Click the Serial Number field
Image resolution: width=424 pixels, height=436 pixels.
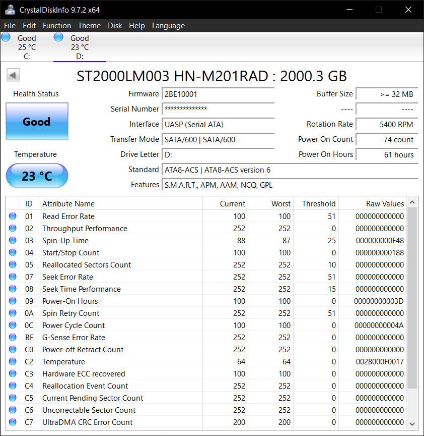(218, 109)
